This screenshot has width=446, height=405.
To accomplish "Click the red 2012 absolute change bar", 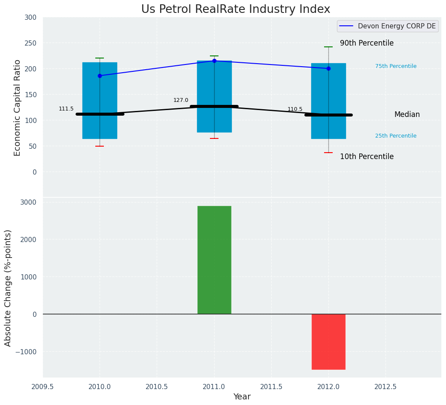I will click(328, 341).
